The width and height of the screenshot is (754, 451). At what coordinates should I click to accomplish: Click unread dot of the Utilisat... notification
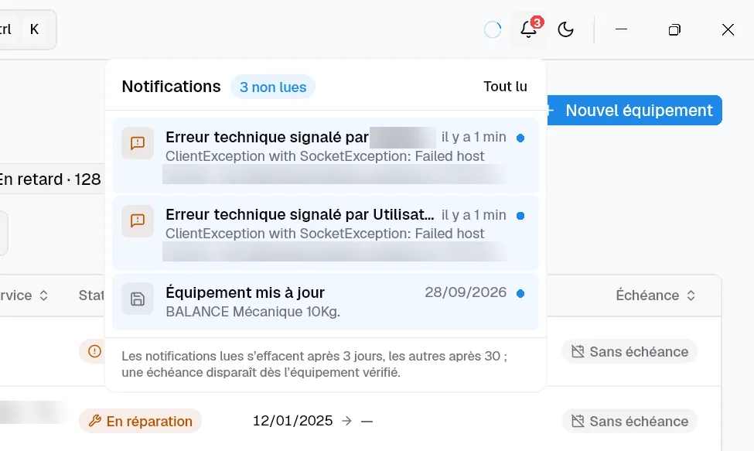coord(520,216)
